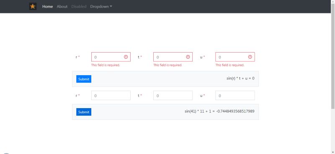Focus the t field showing required error

pos(173,57)
